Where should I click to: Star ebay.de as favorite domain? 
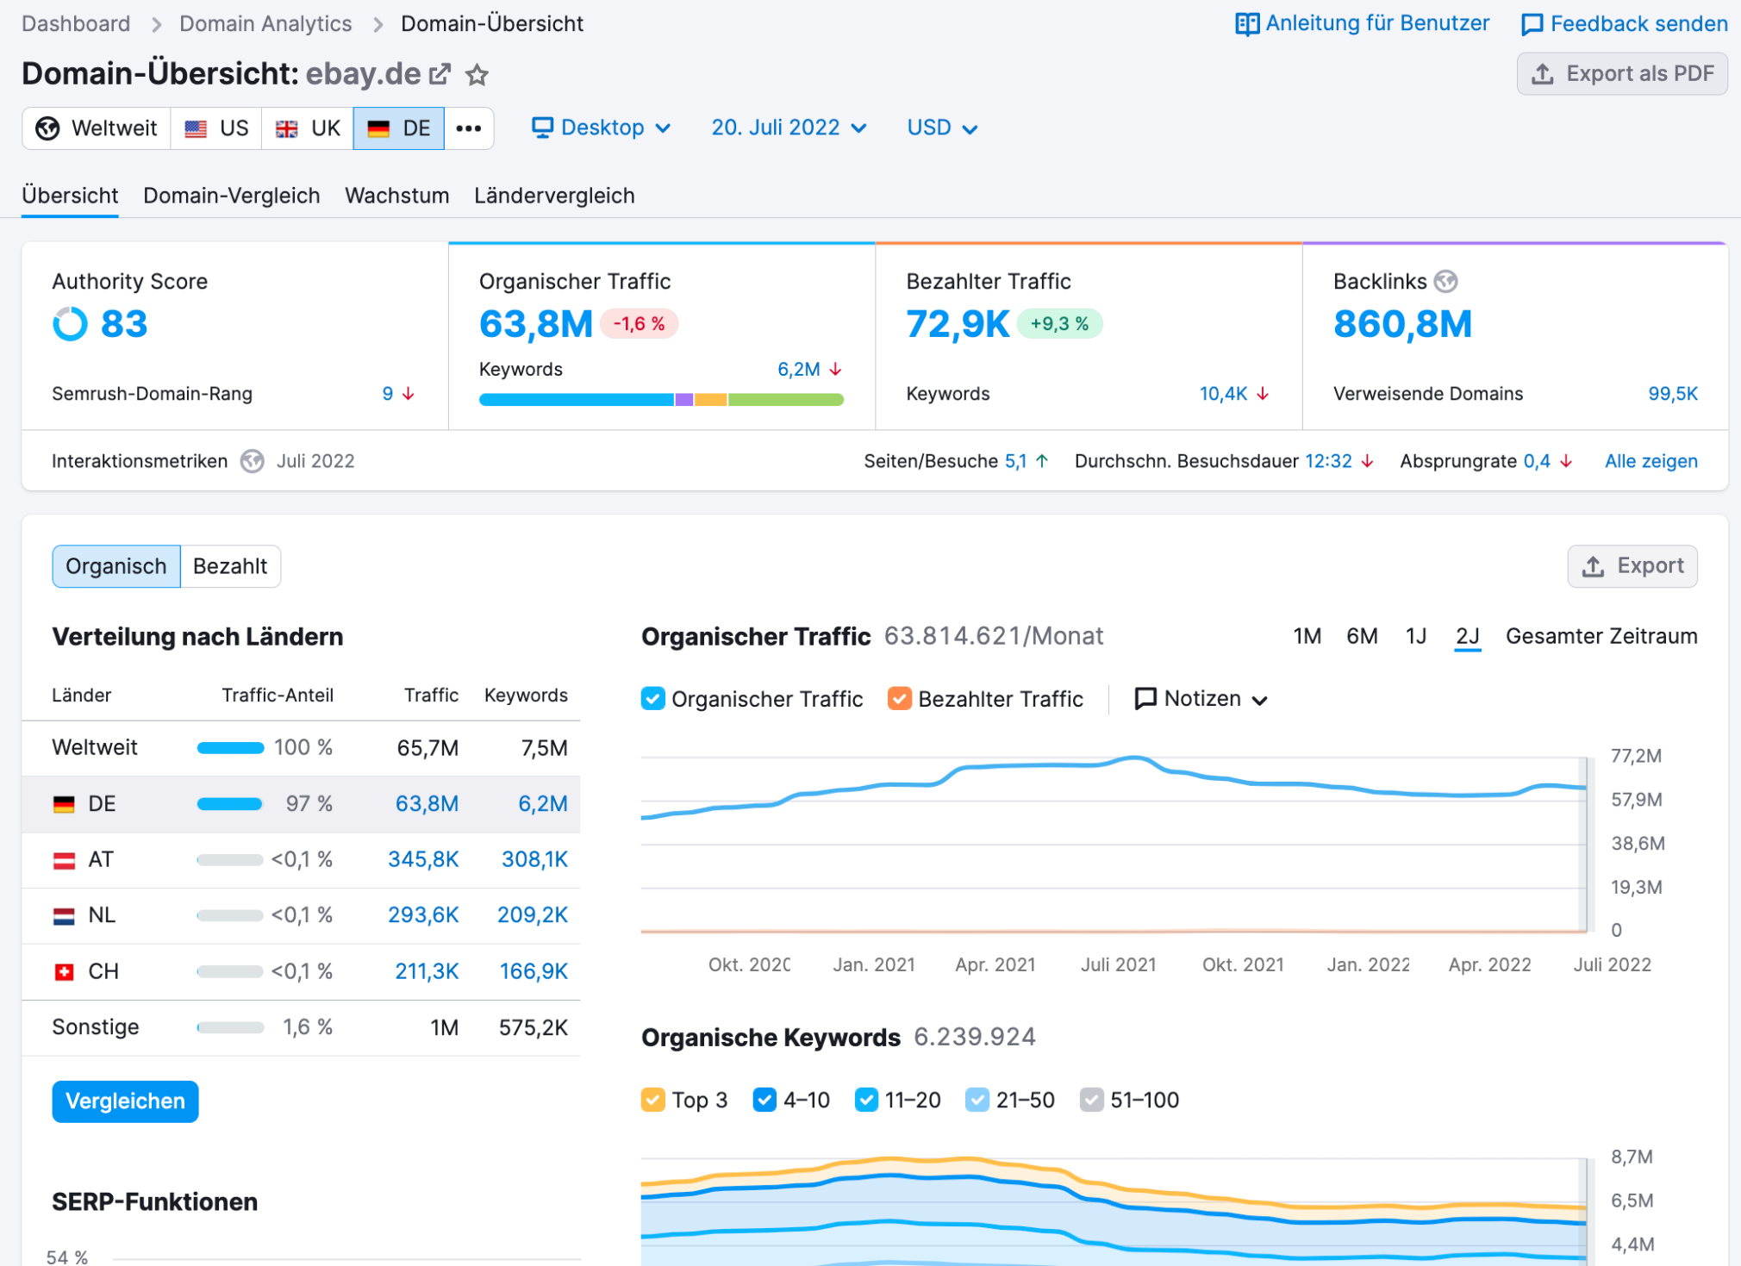pyautogui.click(x=477, y=75)
